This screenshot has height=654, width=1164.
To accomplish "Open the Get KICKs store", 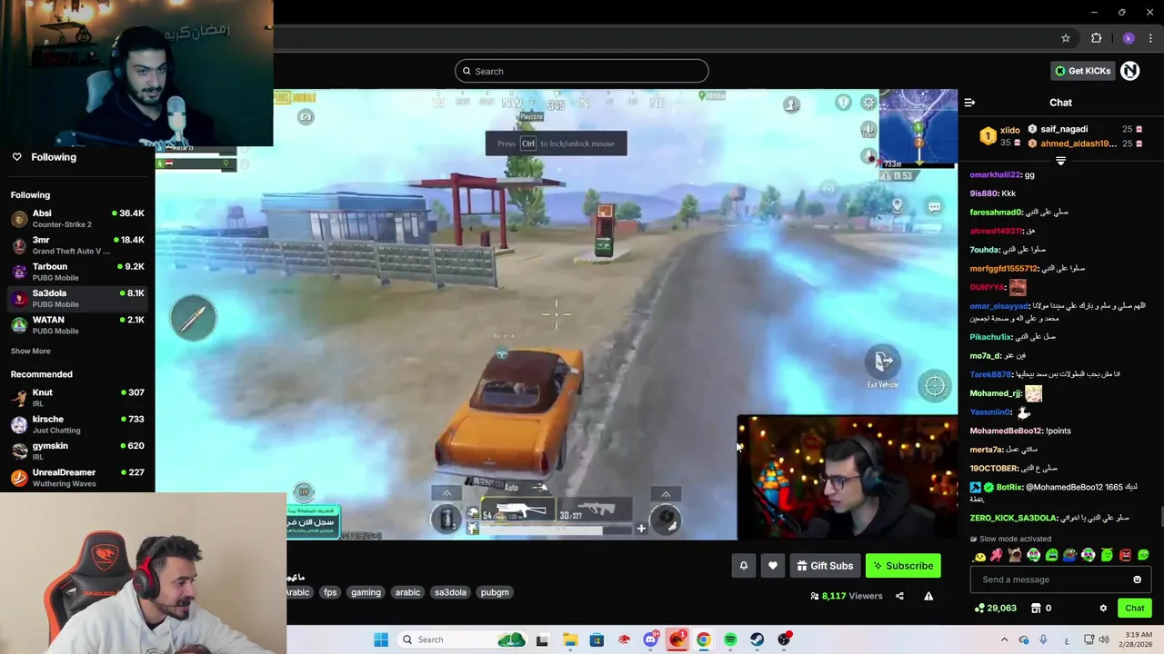I will [x=1083, y=71].
